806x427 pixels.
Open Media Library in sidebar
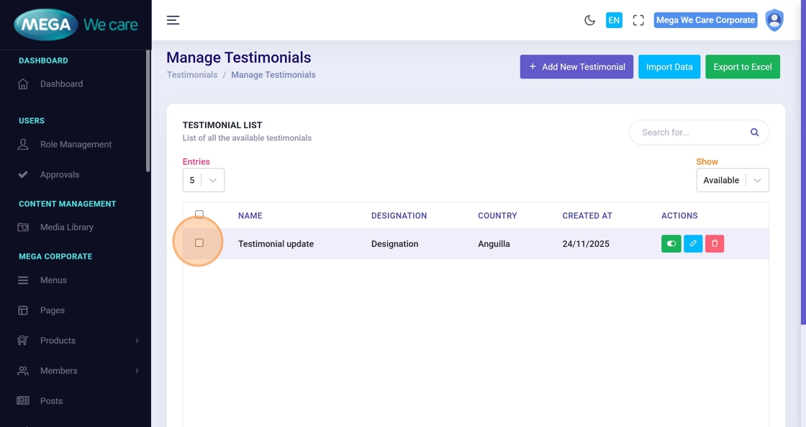[x=66, y=228]
